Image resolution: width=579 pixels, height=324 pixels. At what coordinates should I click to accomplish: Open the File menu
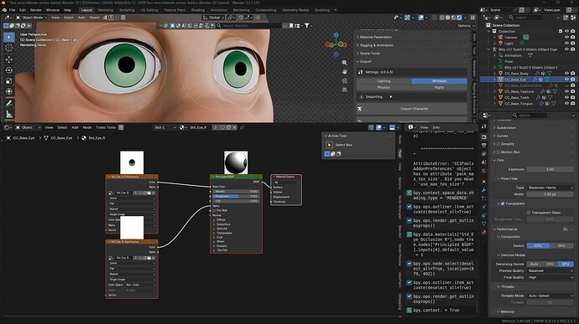click(x=13, y=10)
